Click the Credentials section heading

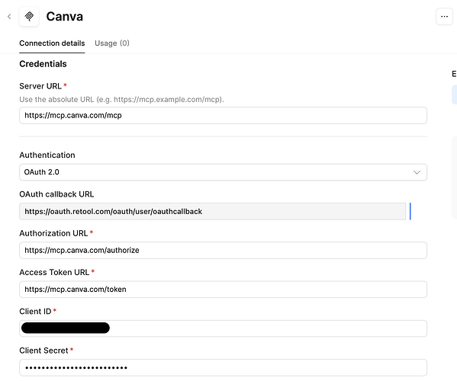[43, 64]
